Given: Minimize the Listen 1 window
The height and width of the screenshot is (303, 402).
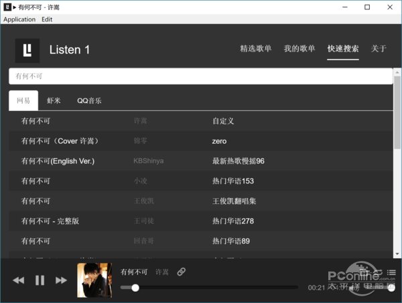Looking at the screenshot, I should [x=345, y=7].
